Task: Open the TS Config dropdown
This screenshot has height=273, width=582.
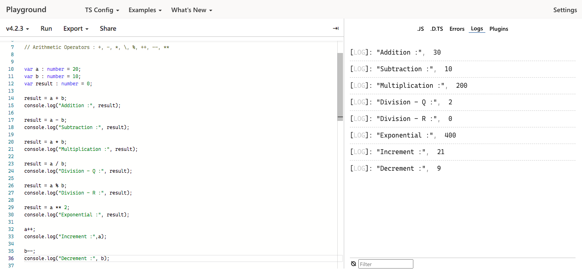Action: [x=102, y=10]
